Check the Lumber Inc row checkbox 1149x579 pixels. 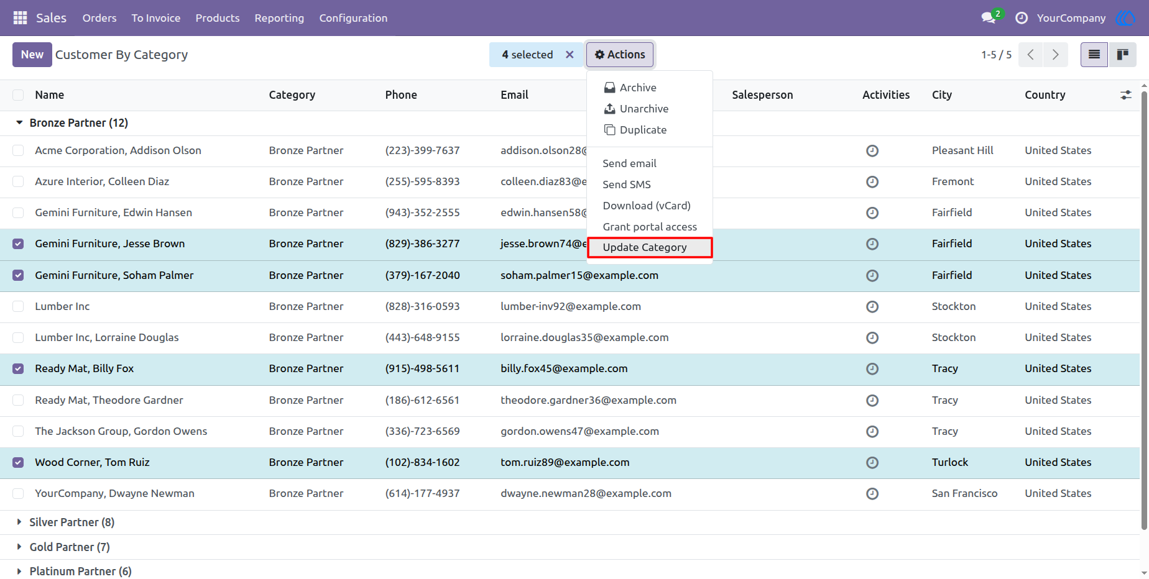click(18, 306)
